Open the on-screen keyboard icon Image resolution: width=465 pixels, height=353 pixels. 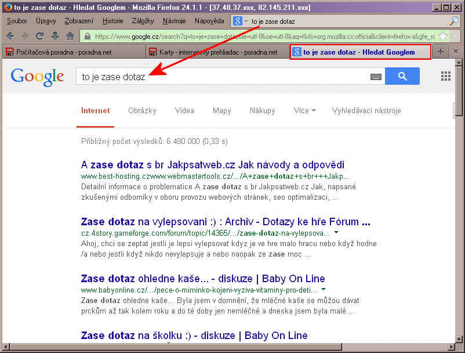click(376, 77)
